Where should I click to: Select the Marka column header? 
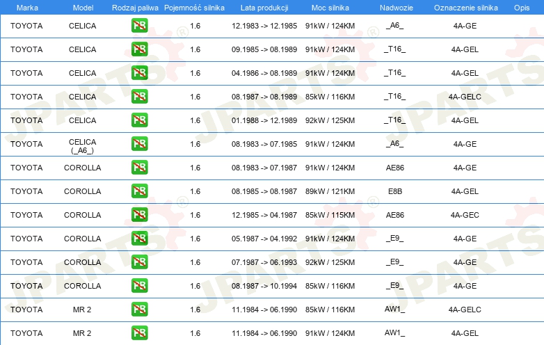pos(27,8)
